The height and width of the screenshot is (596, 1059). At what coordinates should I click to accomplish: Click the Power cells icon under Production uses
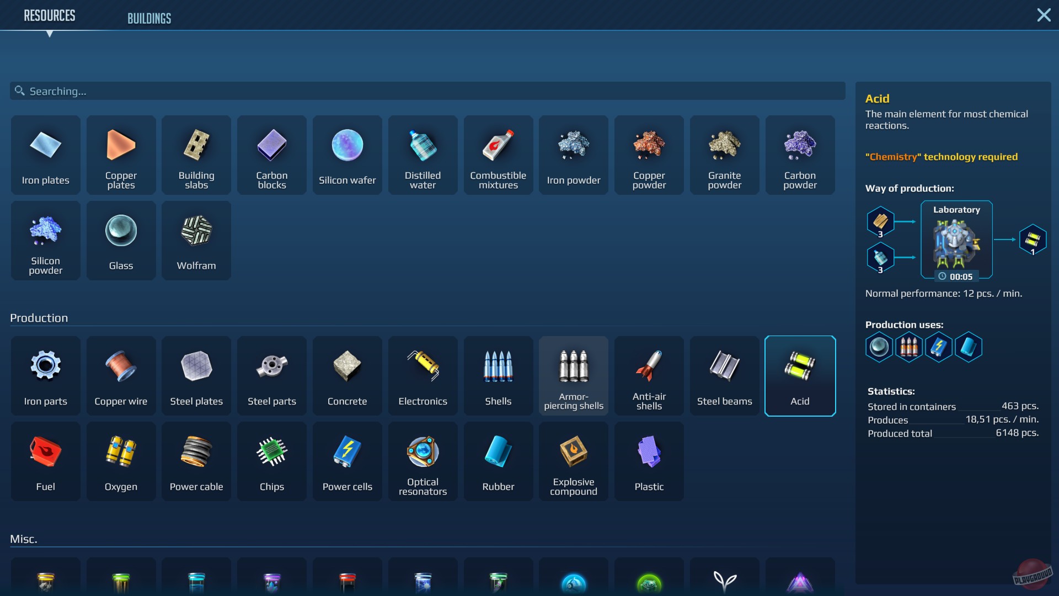(x=939, y=347)
